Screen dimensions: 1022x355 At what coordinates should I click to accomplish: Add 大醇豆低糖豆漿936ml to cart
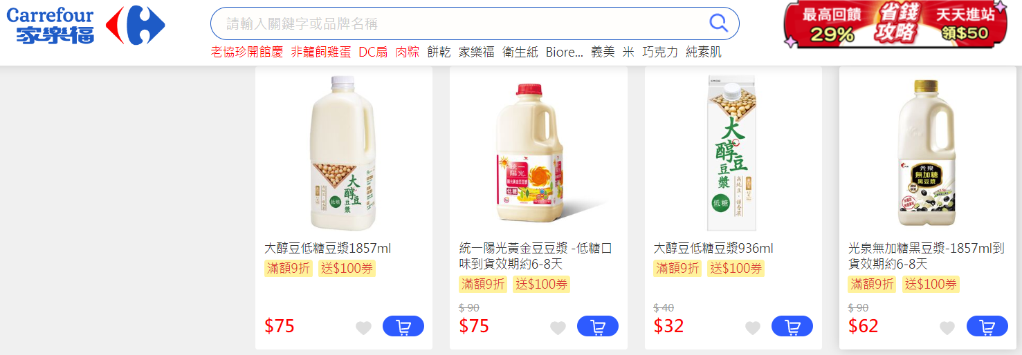pos(792,327)
